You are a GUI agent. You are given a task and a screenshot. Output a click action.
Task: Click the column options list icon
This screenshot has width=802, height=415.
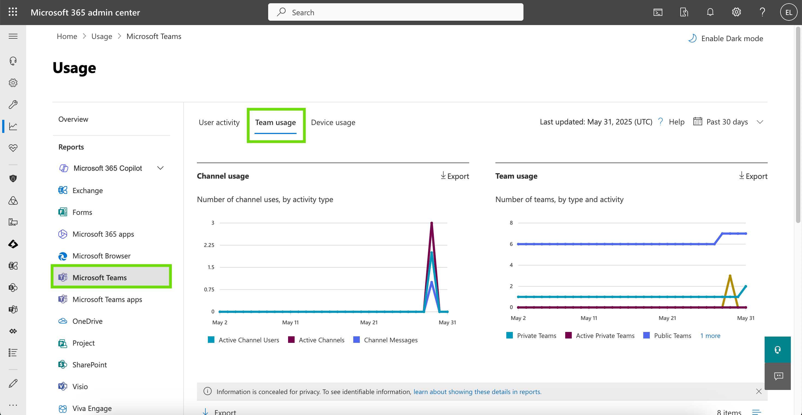pos(756,412)
